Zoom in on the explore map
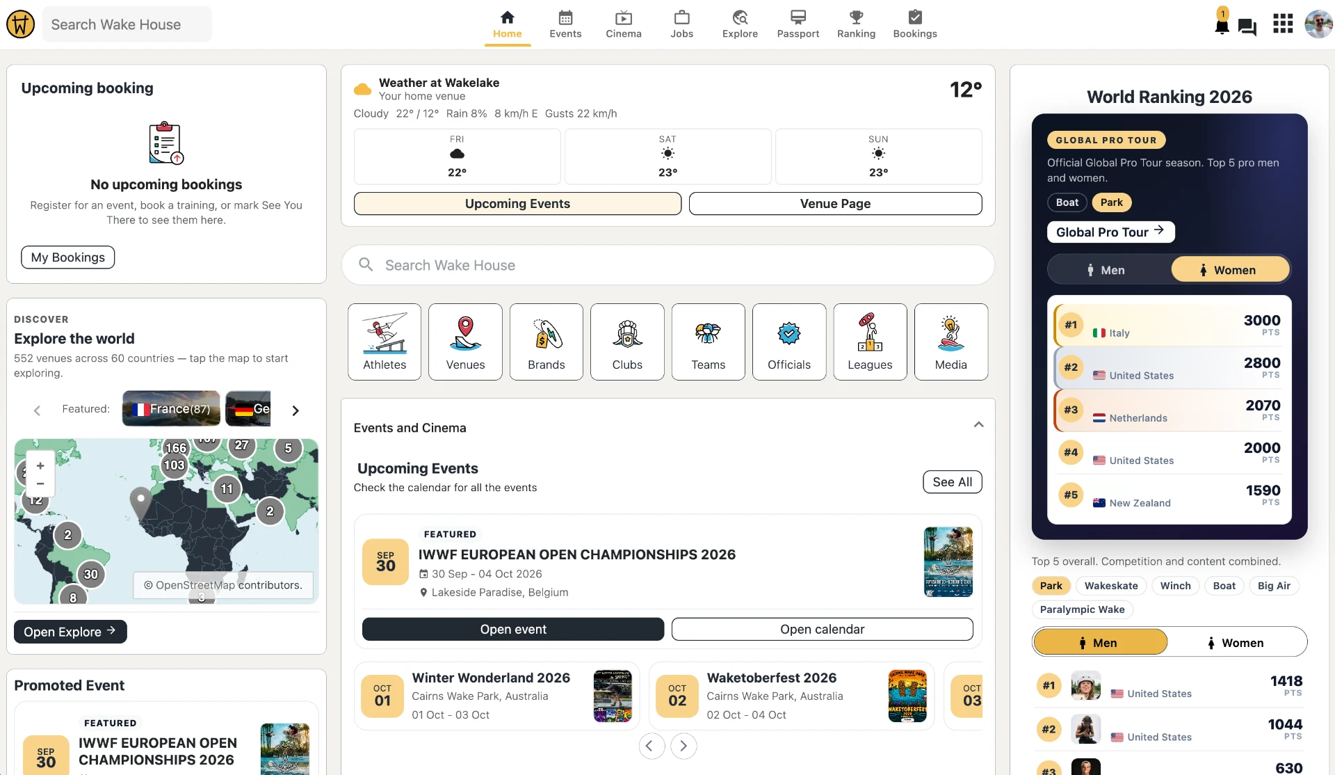1335x775 pixels. coord(40,466)
